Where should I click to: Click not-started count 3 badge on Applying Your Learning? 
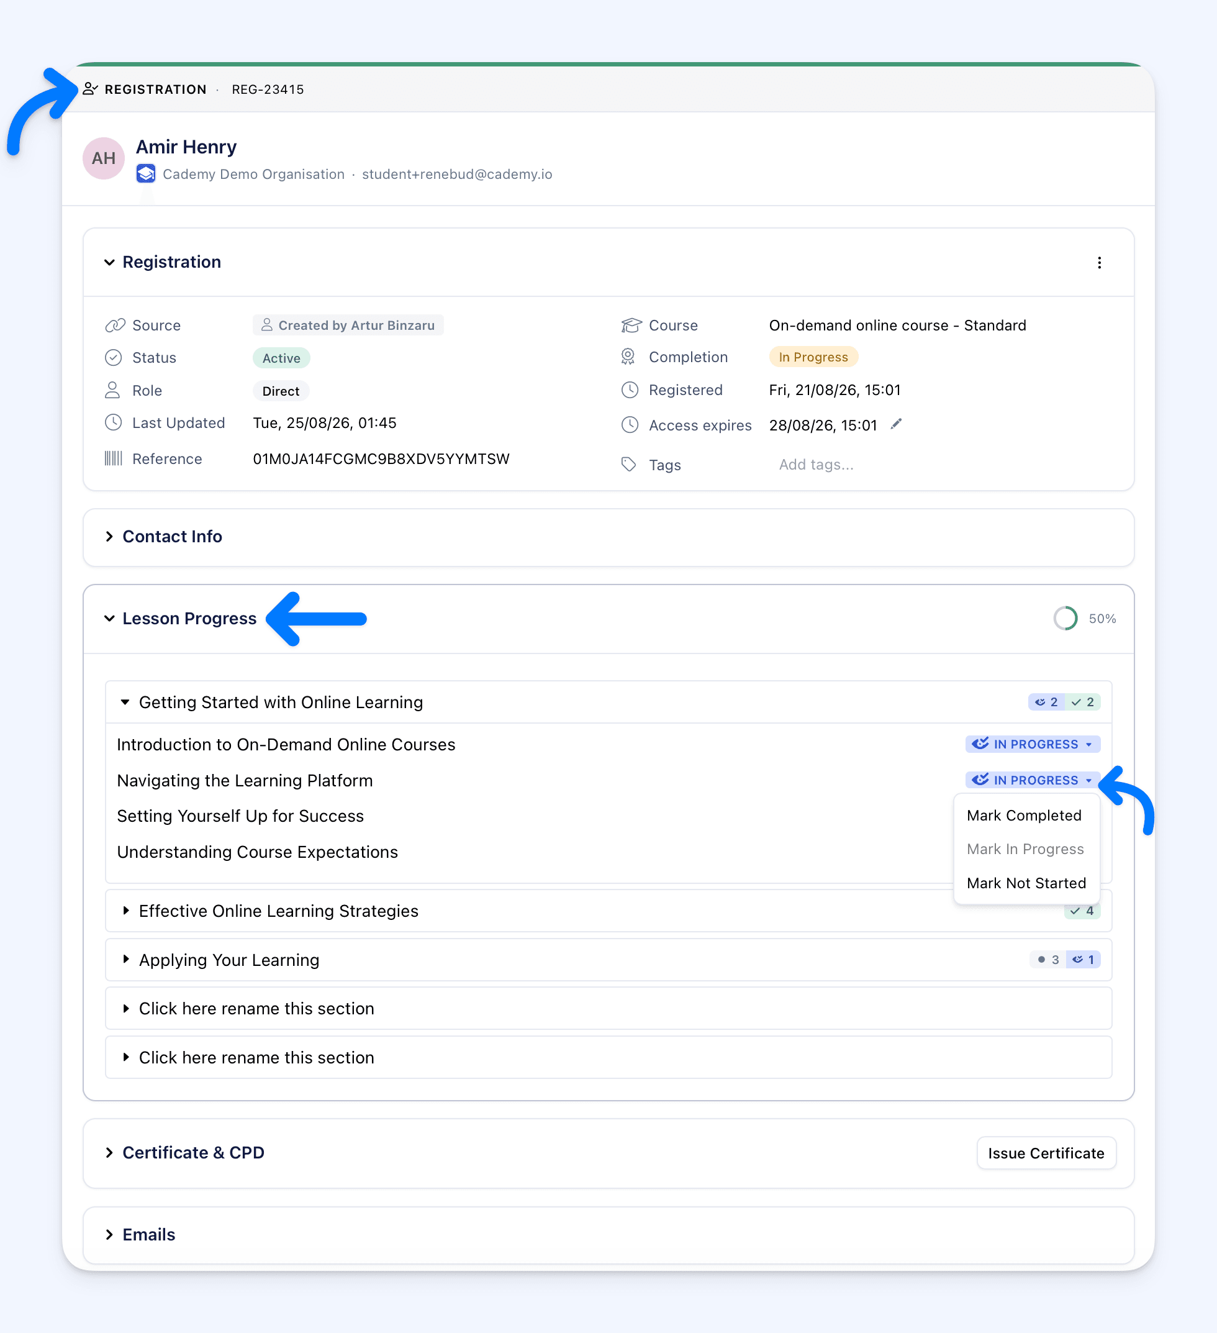pos(1047,960)
